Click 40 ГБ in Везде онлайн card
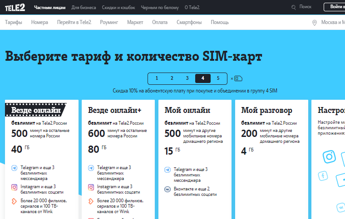345x219 pixels. tap(20, 149)
